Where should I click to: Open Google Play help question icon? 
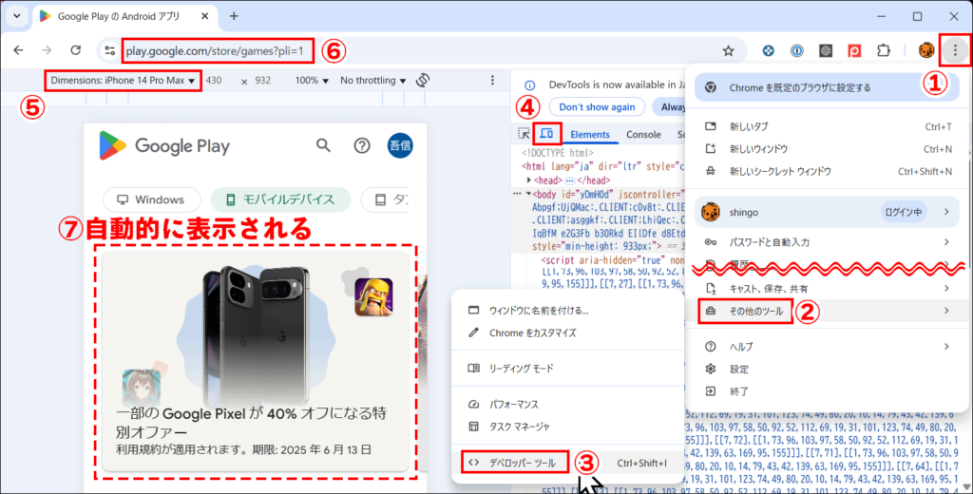tap(362, 145)
